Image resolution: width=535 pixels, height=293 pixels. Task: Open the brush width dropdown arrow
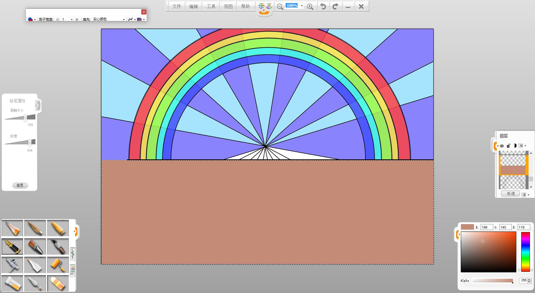(72, 20)
